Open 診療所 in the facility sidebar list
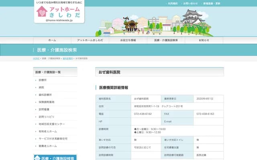This screenshot has height=160, width=257. tap(43, 80)
